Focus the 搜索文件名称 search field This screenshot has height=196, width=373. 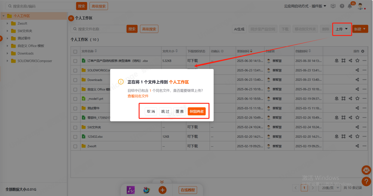tap(98, 29)
